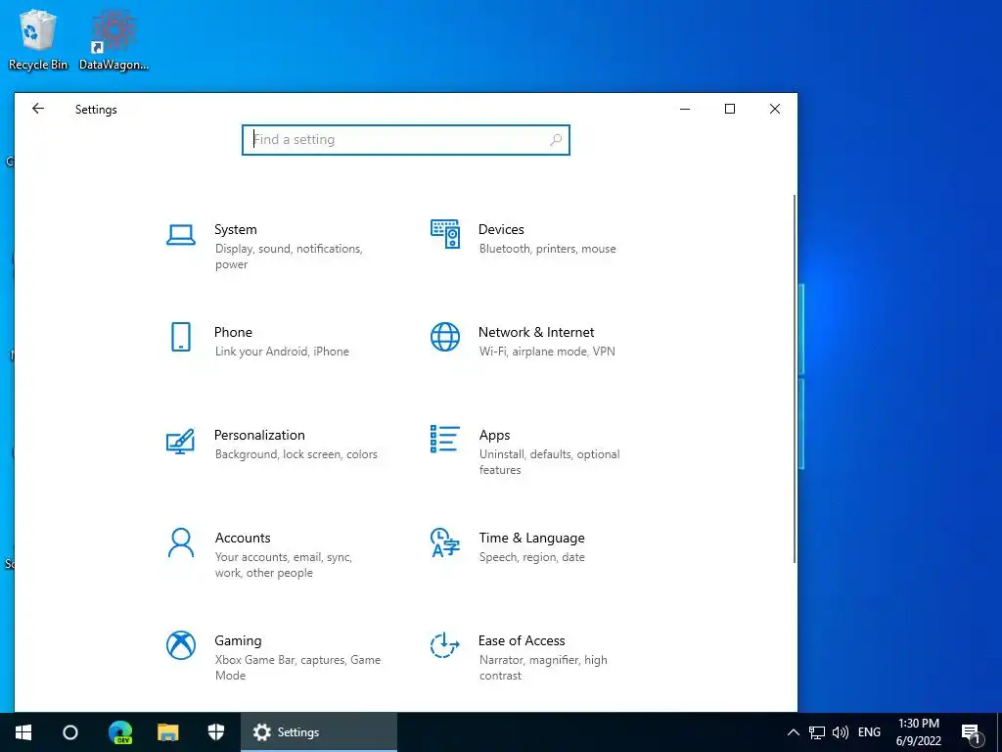Maximize the Settings window
The width and height of the screenshot is (1002, 752).
pyautogui.click(x=730, y=109)
